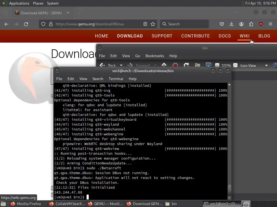This screenshot has width=277, height=207.
Task: Open Applications menu in top panel
Action: tap(19, 3)
